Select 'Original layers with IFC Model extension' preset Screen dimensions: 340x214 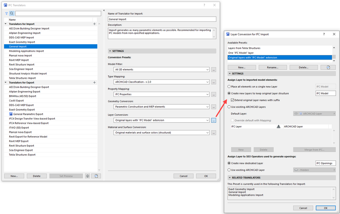[x=280, y=57]
